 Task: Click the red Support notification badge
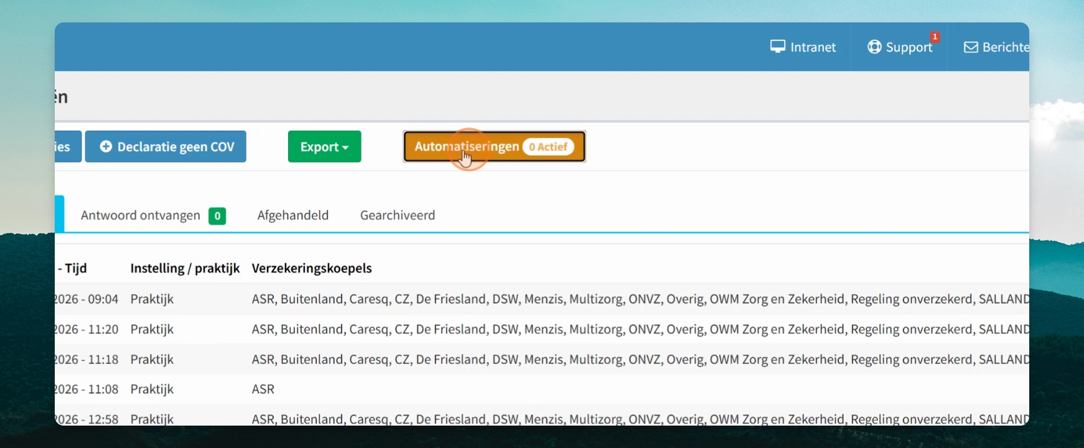pyautogui.click(x=935, y=37)
